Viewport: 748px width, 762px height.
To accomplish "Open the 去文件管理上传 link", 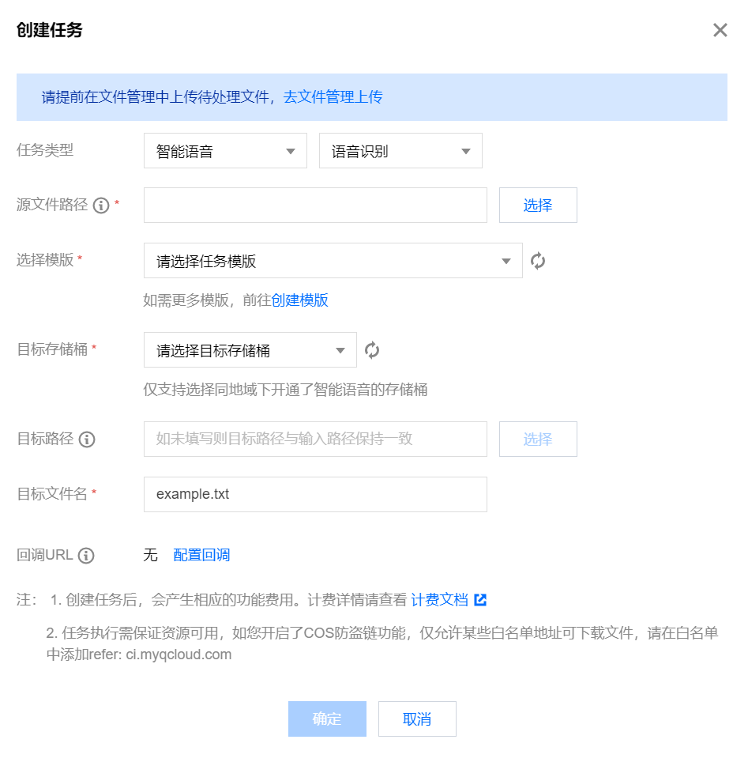I will pyautogui.click(x=333, y=97).
